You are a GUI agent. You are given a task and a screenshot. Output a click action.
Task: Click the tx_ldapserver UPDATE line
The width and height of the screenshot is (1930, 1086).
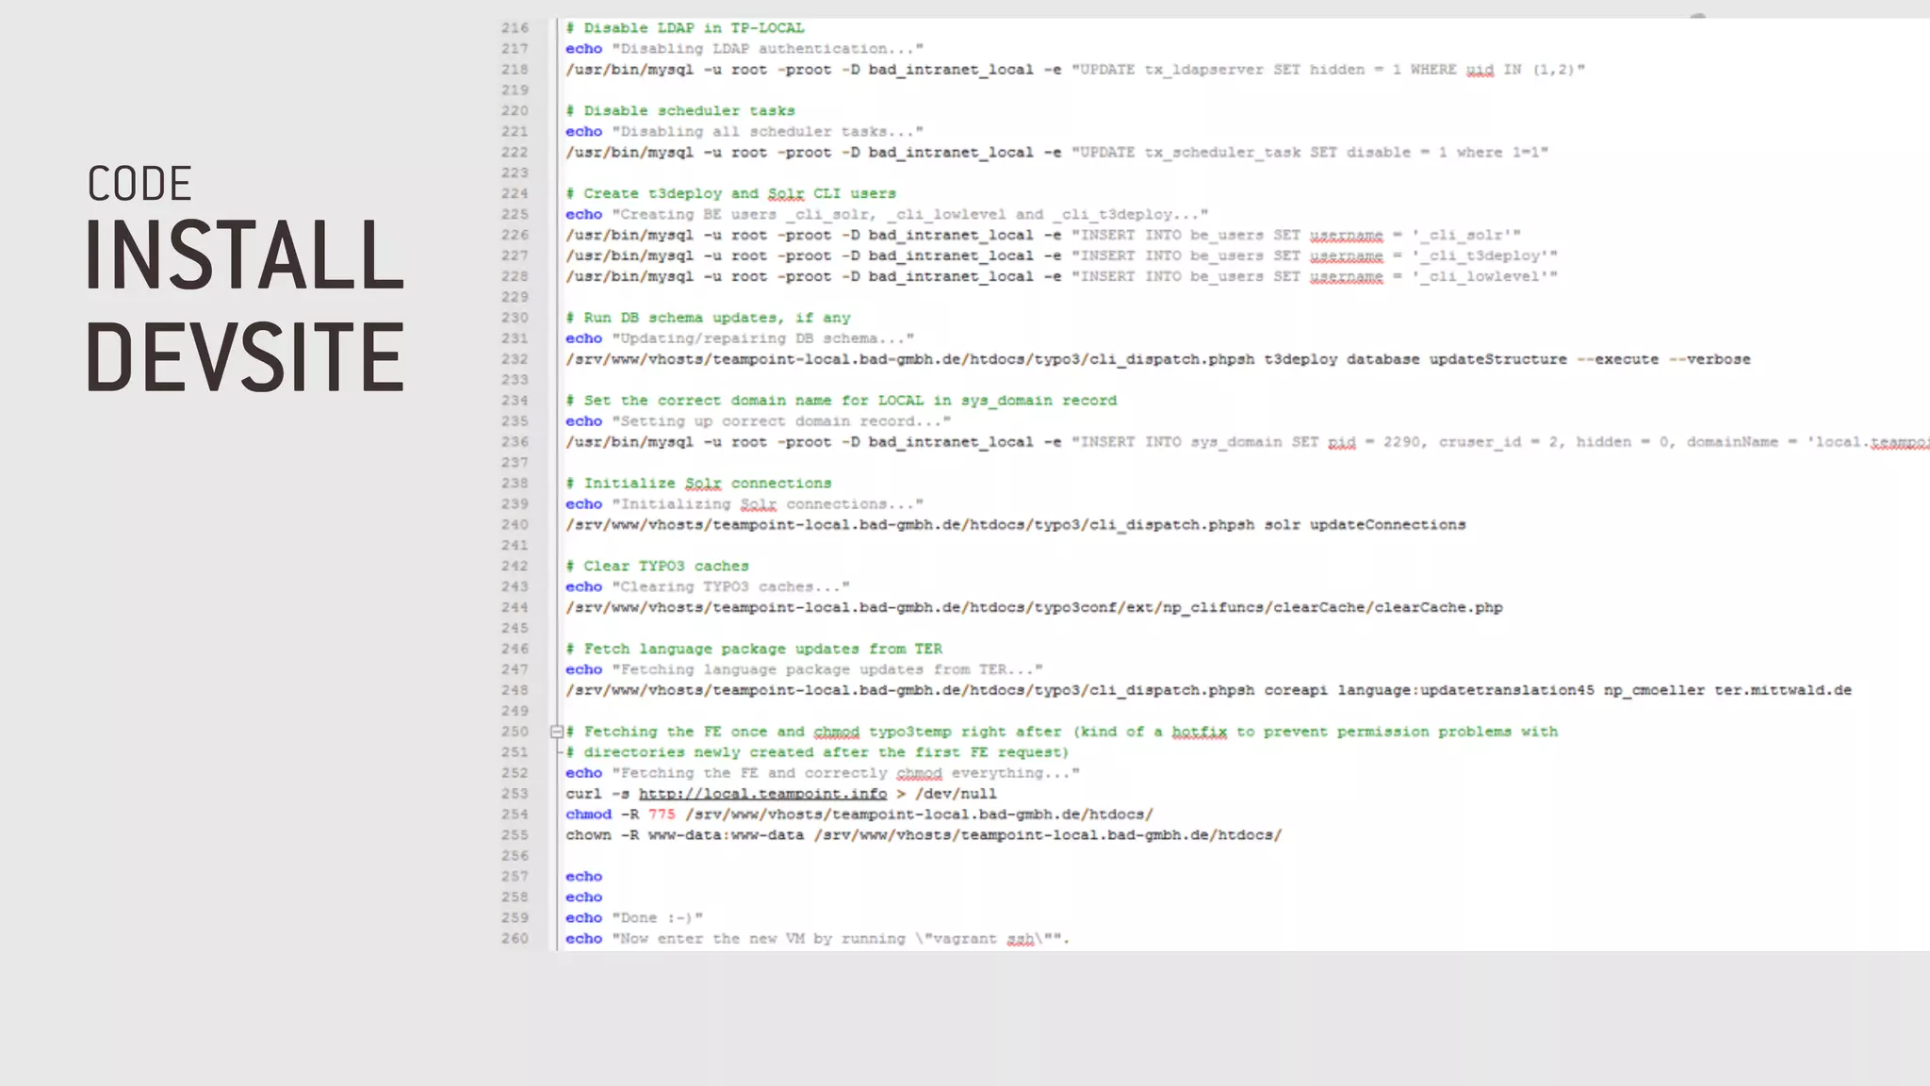(1076, 70)
